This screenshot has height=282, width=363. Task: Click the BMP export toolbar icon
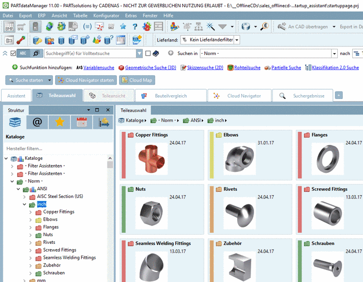[x=10, y=27]
